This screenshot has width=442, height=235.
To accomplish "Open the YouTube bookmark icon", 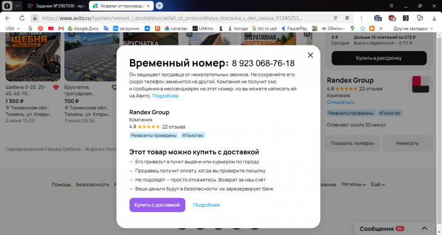I will [51, 28].
